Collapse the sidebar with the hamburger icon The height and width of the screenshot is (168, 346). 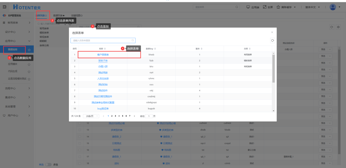(4, 7)
